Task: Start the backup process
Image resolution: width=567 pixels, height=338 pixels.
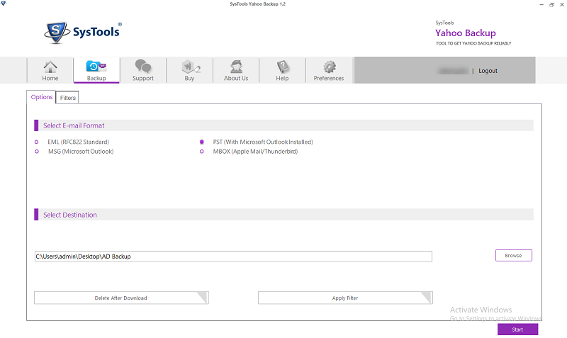Action: (x=517, y=329)
